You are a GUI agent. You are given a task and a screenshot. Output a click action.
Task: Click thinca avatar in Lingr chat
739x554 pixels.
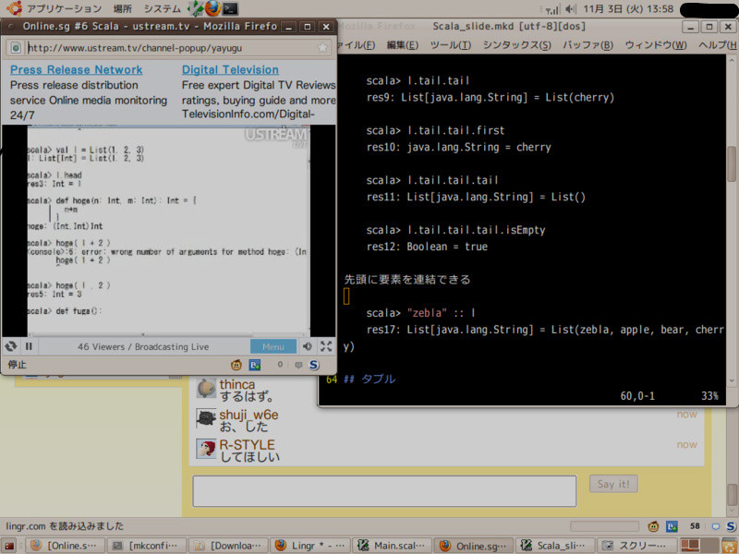point(206,388)
